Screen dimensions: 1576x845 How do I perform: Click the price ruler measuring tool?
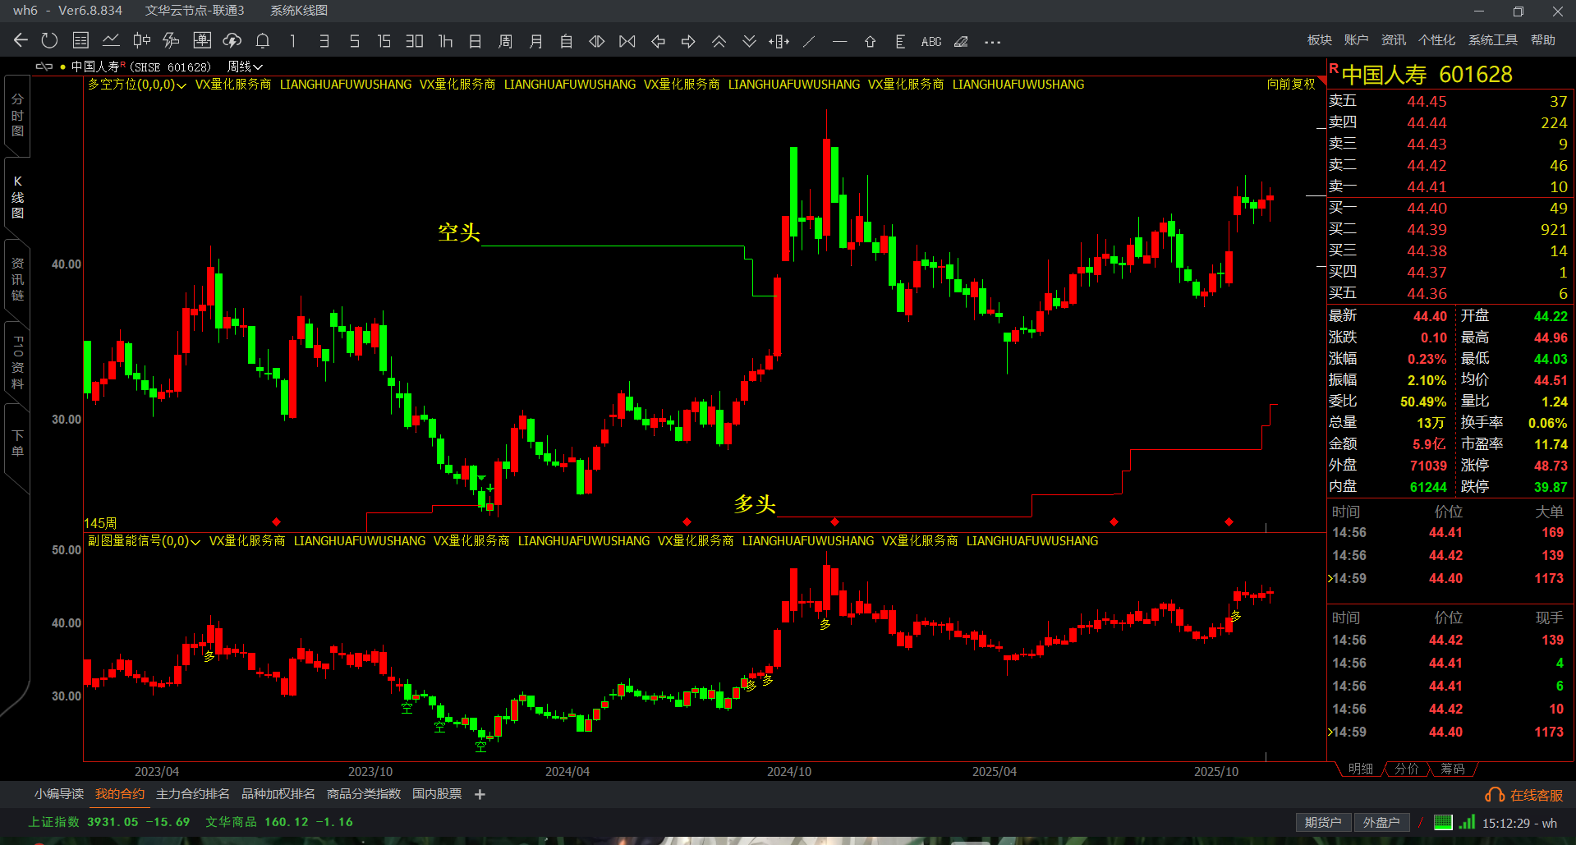901,41
